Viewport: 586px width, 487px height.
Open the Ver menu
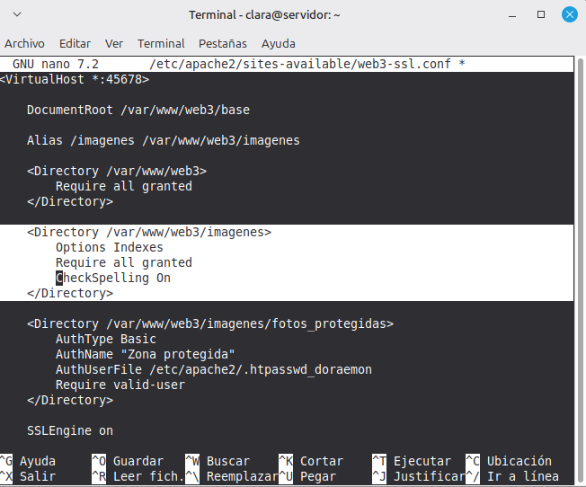[x=114, y=43]
